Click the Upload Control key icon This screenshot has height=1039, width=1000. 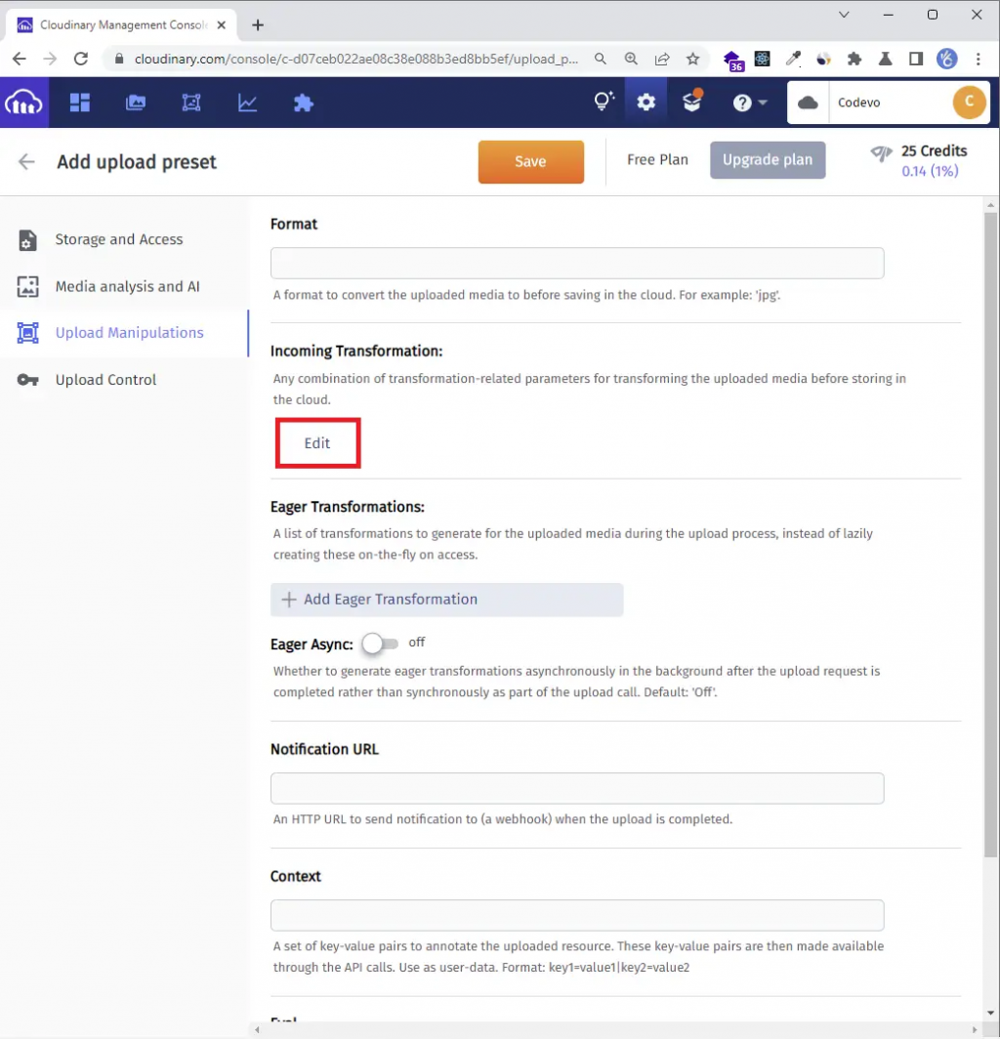(27, 380)
